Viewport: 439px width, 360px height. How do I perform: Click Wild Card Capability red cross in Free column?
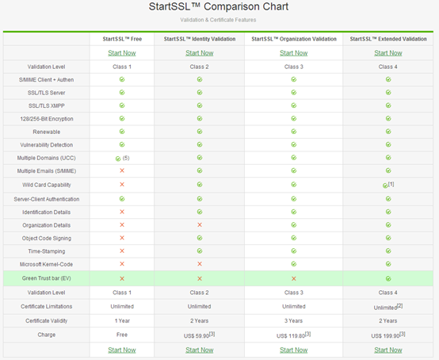point(122,184)
